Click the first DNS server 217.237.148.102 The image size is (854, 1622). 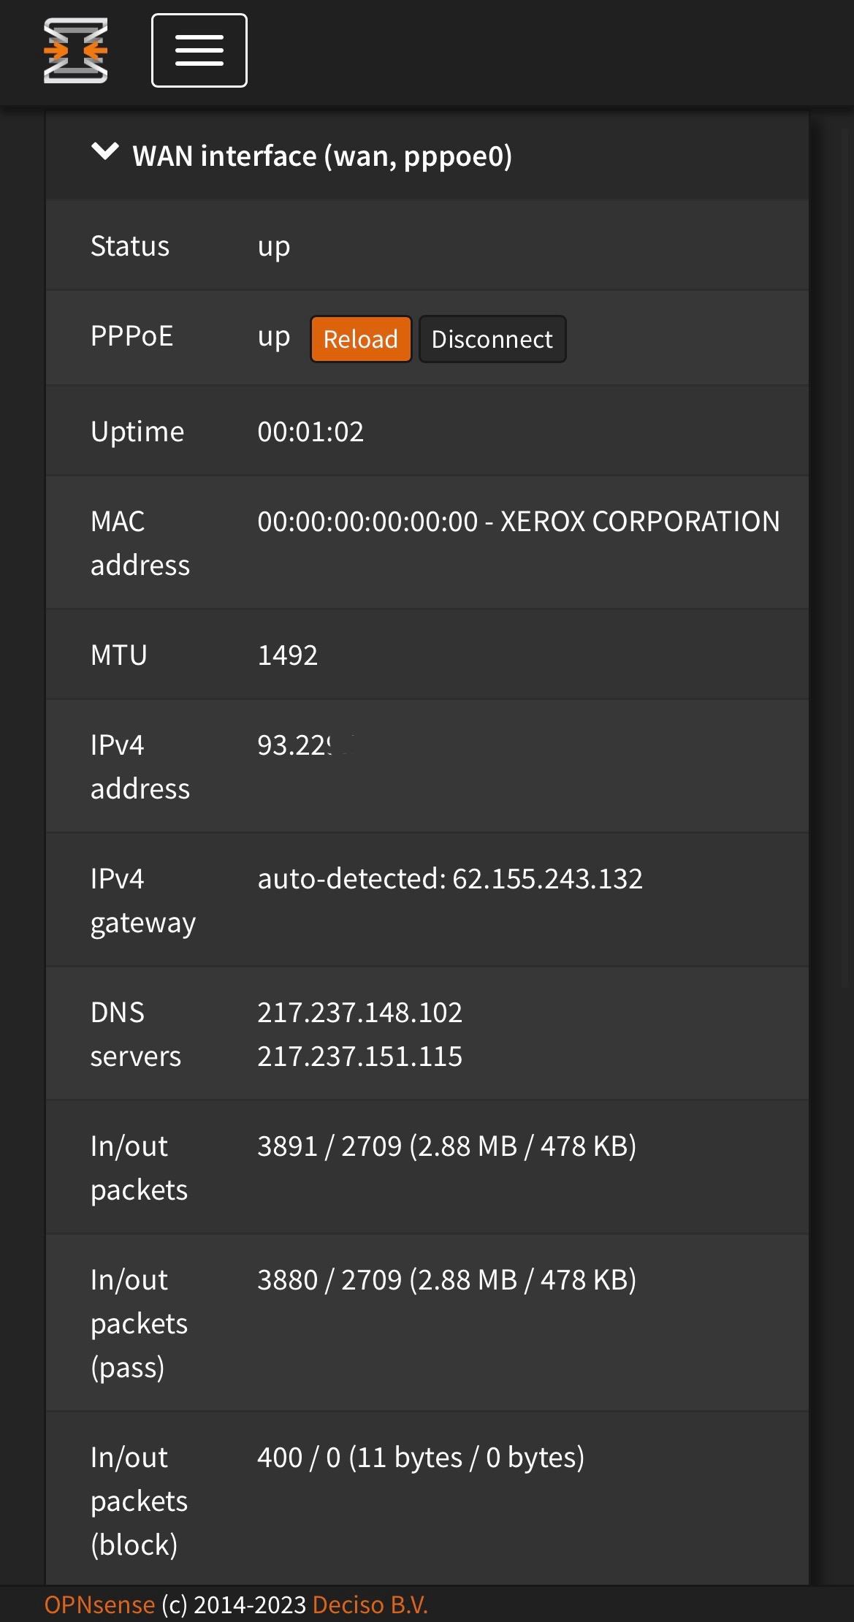click(x=360, y=1013)
